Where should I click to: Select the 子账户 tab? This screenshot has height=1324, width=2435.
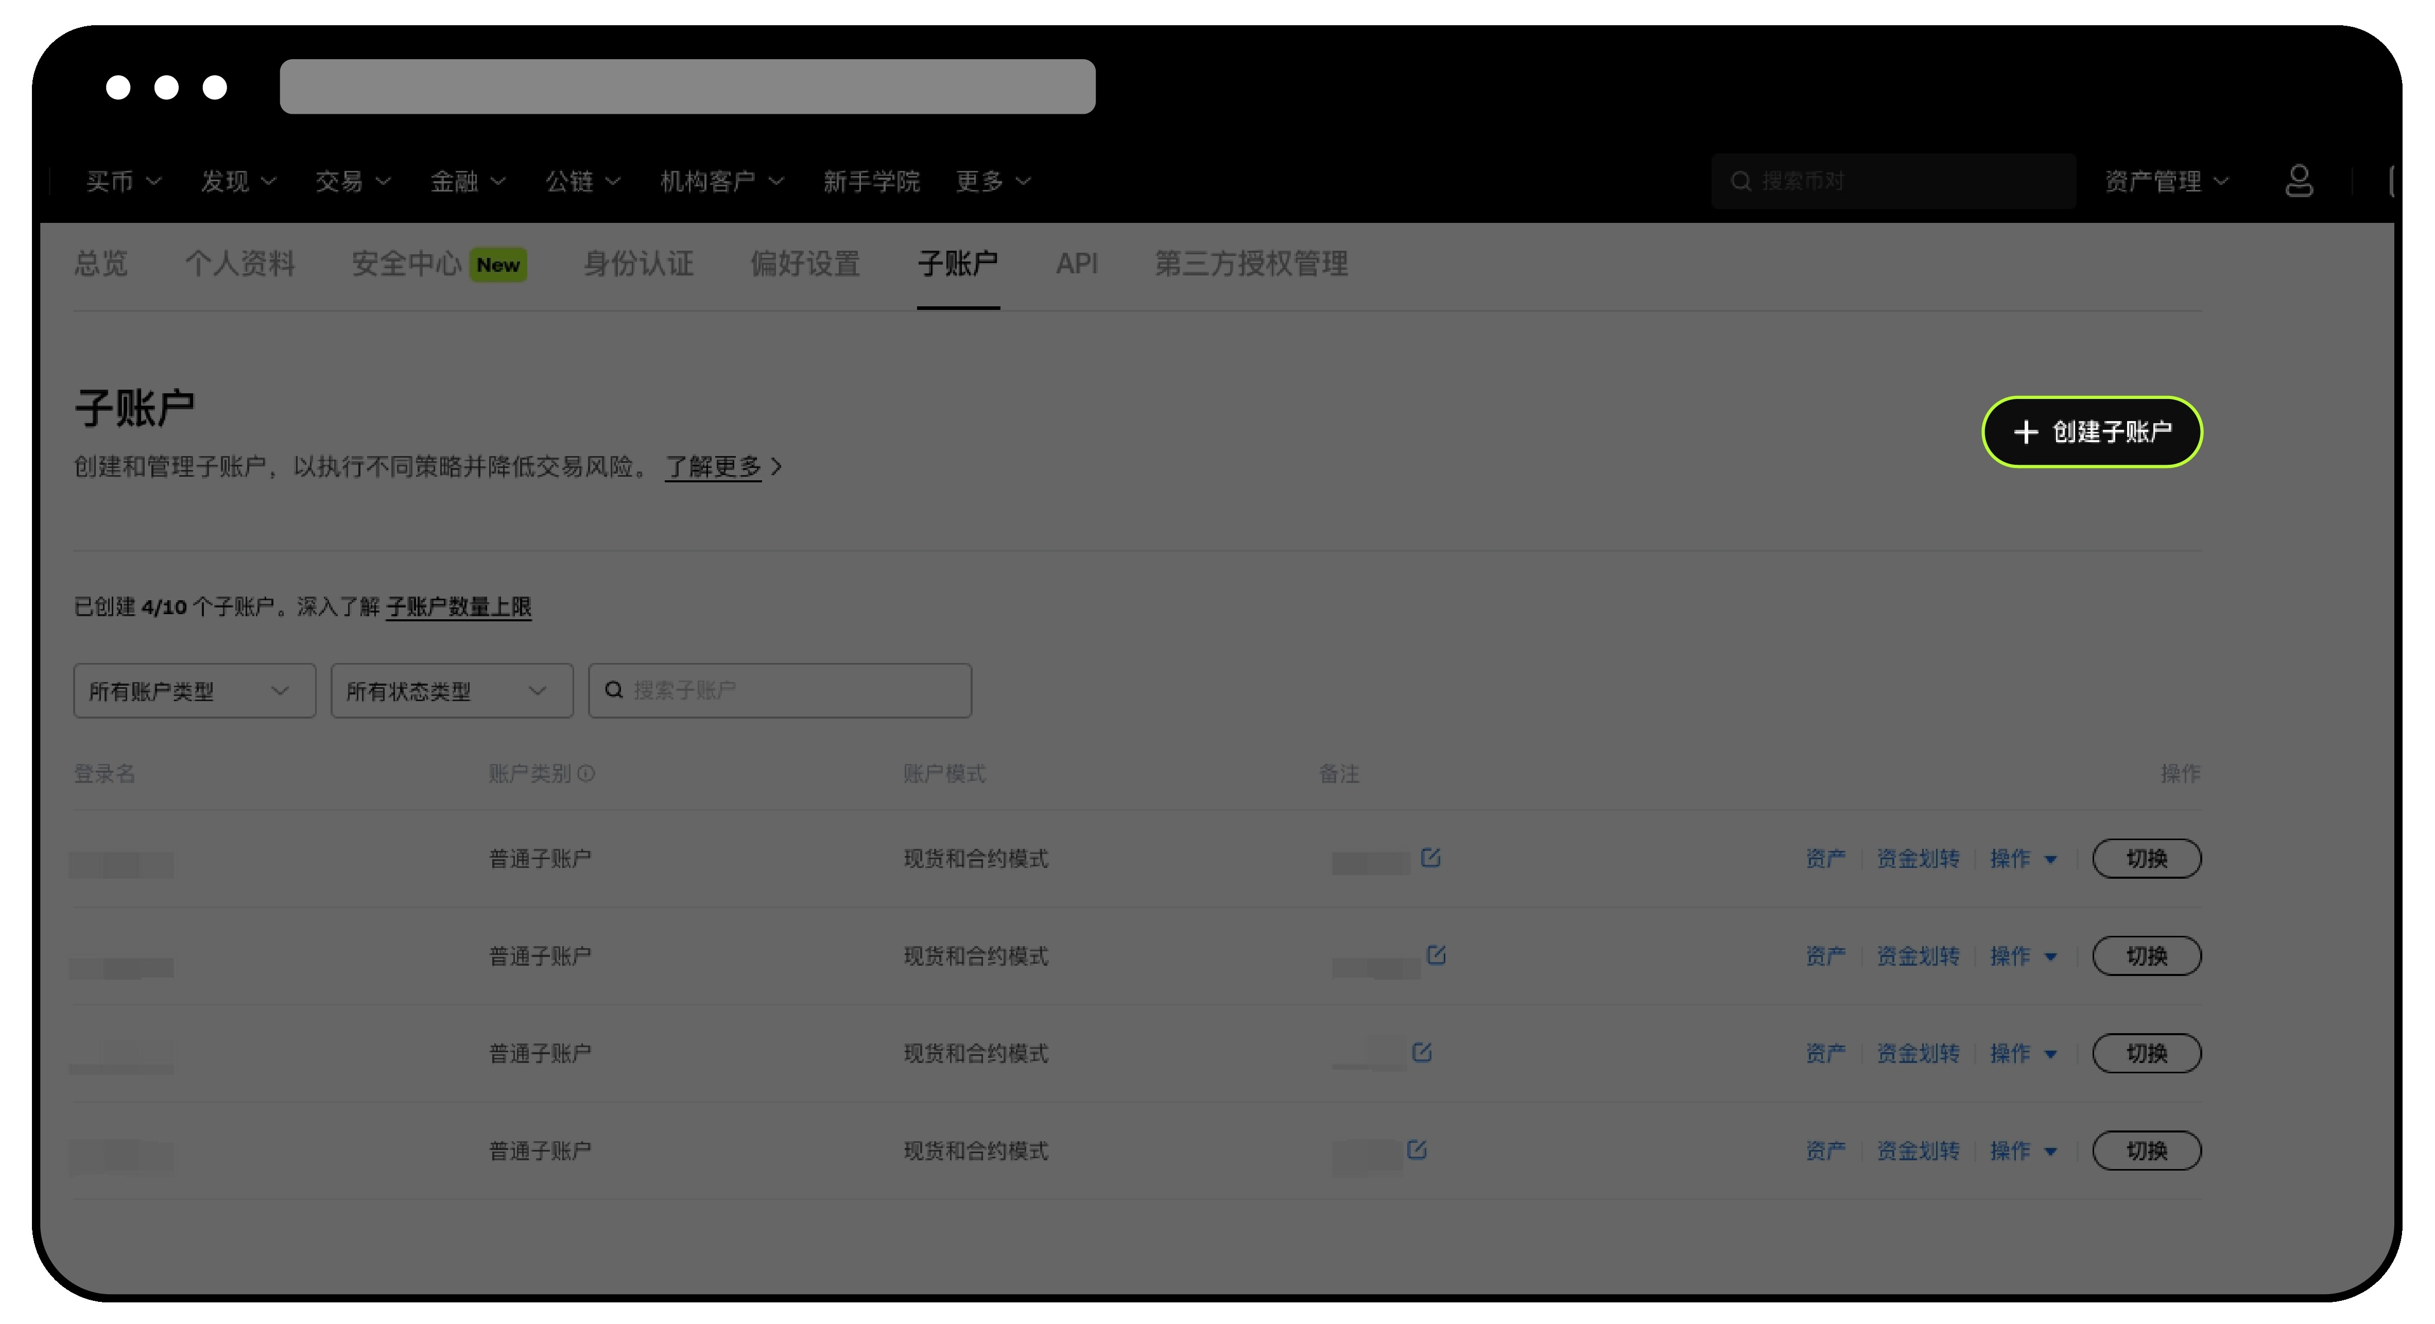(x=958, y=263)
